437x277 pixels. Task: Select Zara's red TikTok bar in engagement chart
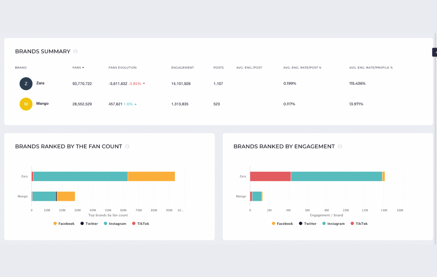coord(271,176)
